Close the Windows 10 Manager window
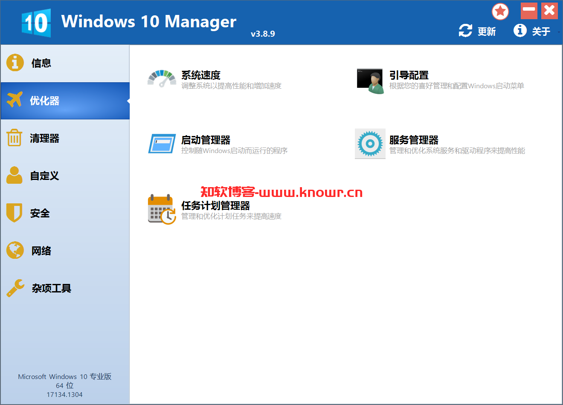This screenshot has width=563, height=405. (x=549, y=11)
